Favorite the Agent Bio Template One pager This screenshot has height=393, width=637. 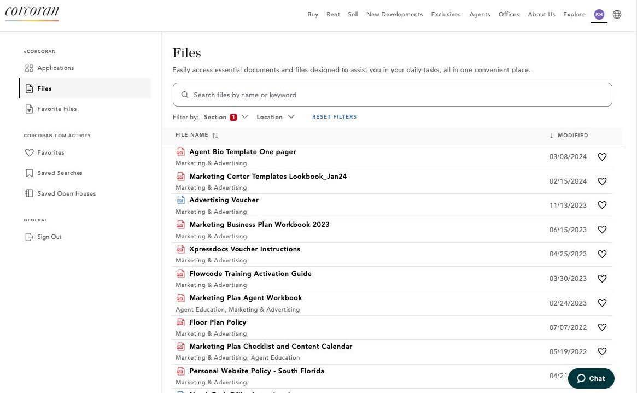pos(602,157)
